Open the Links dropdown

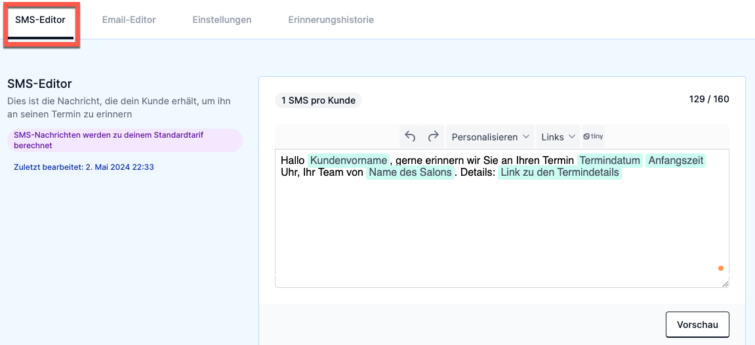point(558,136)
